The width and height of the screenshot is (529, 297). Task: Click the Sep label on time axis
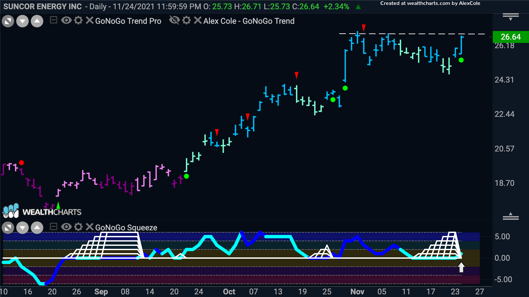pyautogui.click(x=101, y=292)
